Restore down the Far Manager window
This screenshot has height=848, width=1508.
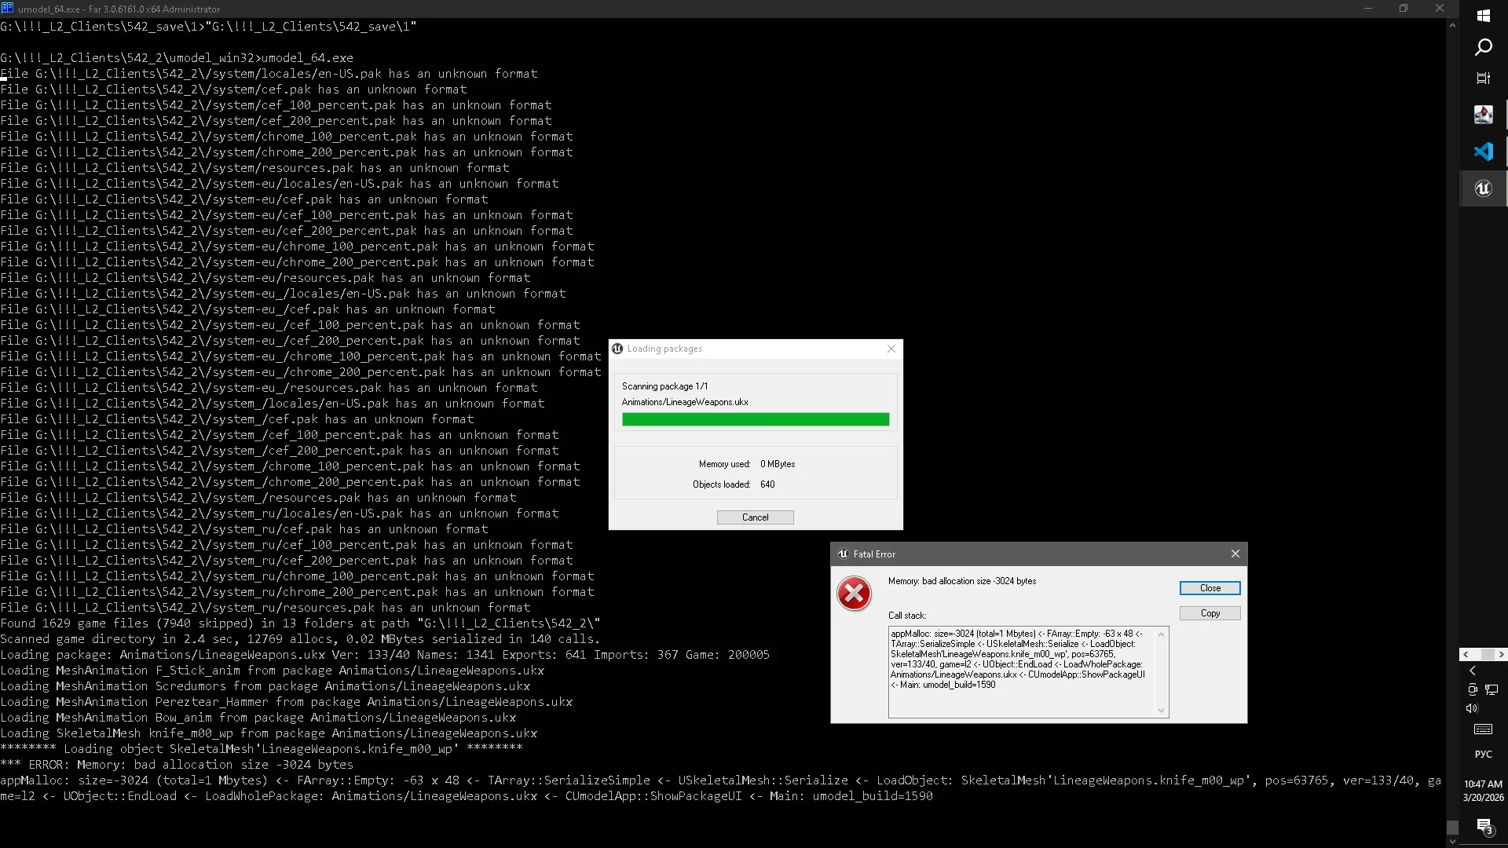(1404, 9)
